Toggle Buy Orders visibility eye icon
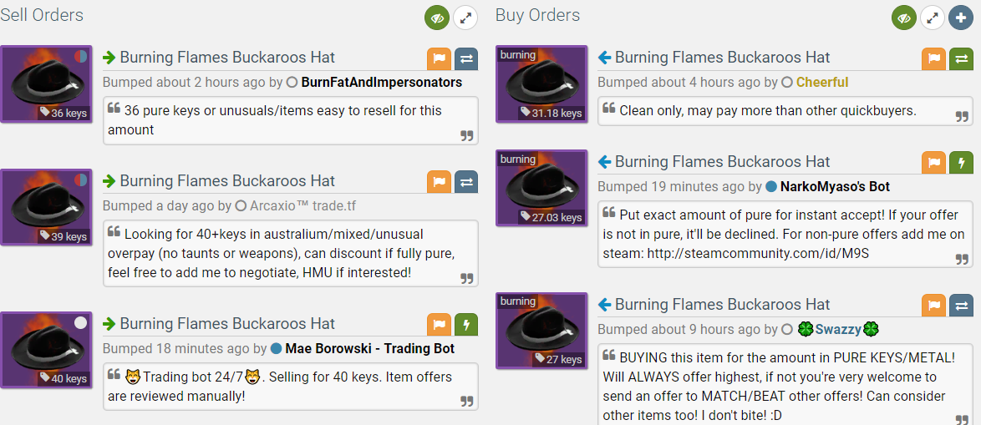 point(903,18)
